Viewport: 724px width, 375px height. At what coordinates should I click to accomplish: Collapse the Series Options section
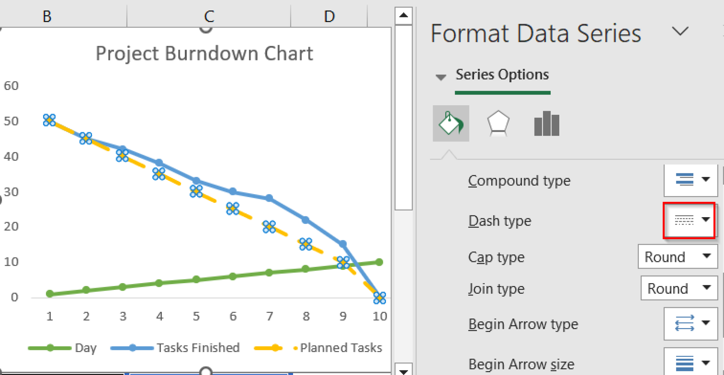[x=441, y=77]
